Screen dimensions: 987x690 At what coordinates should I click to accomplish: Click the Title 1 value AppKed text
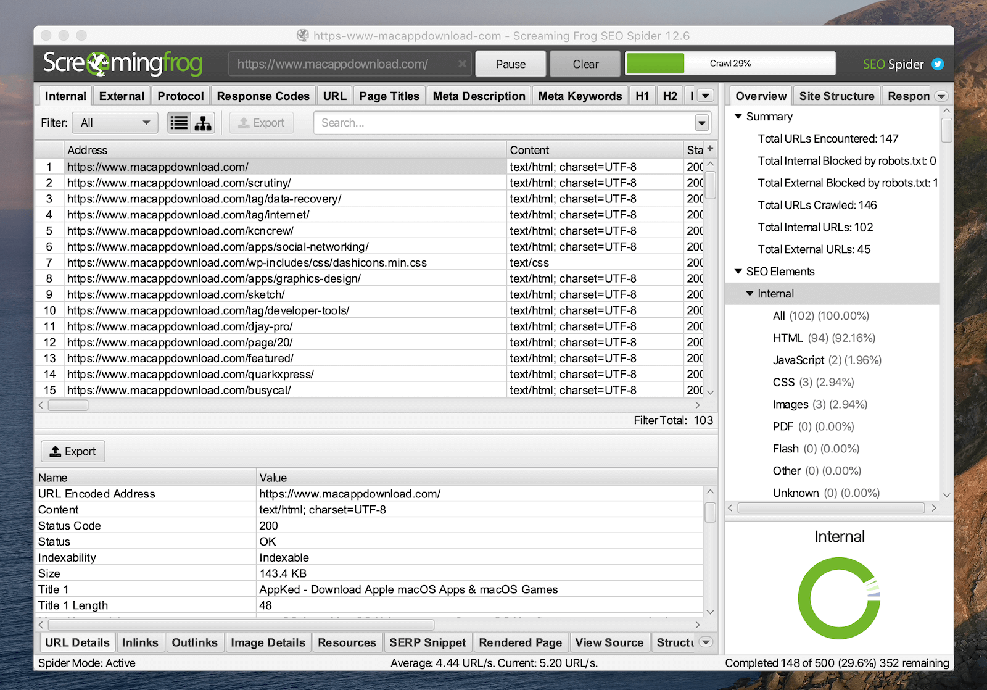click(408, 589)
